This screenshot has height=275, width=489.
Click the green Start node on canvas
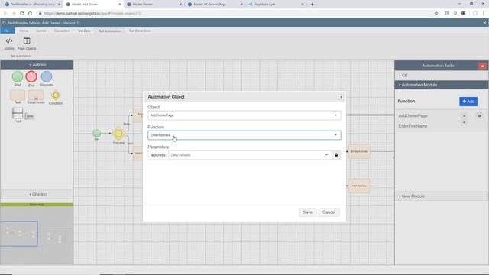97,134
